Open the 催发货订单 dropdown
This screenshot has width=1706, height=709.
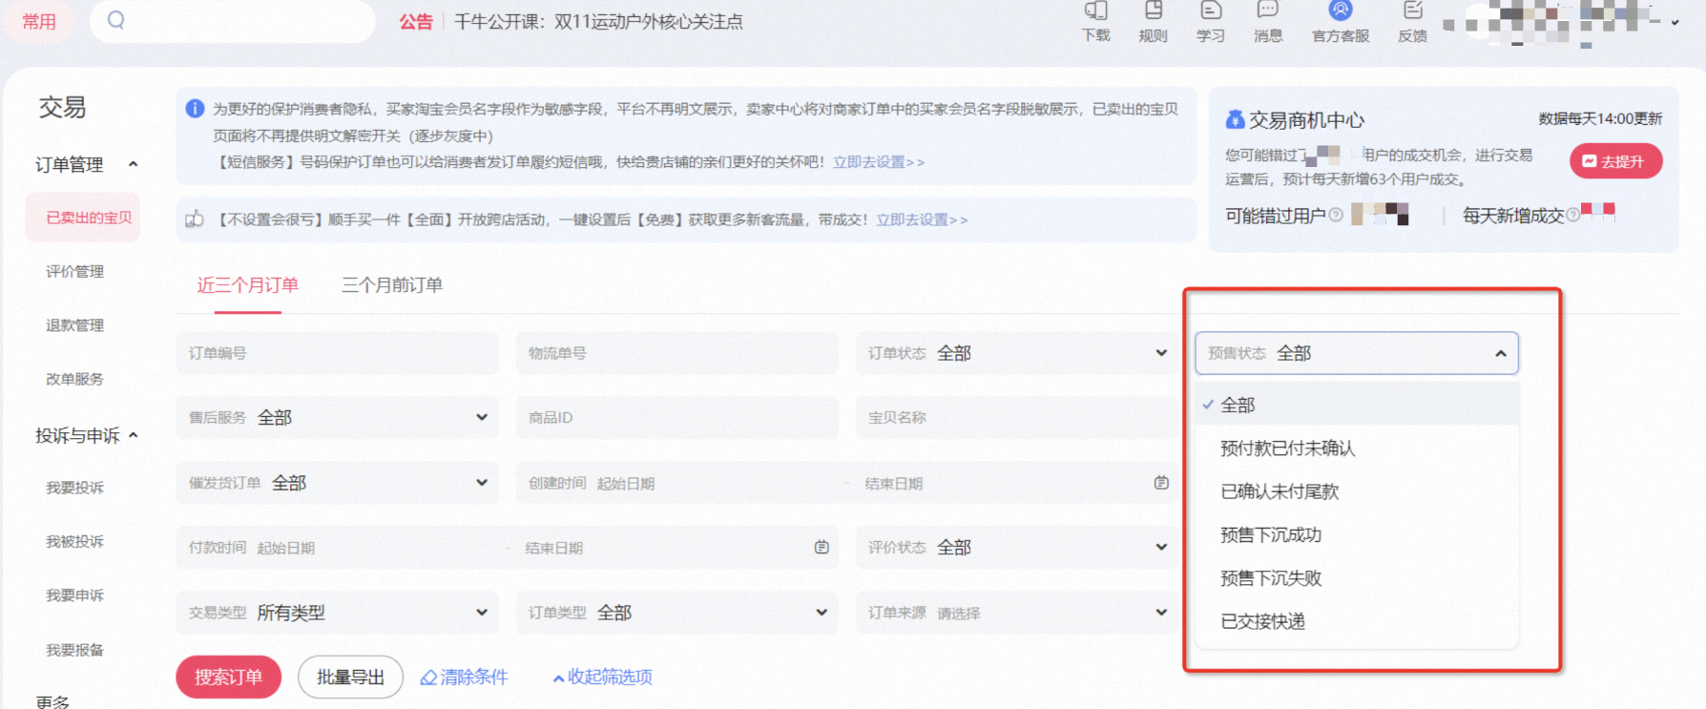point(337,483)
